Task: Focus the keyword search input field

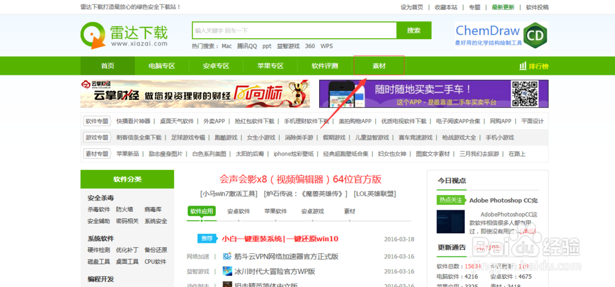Action: click(x=295, y=30)
